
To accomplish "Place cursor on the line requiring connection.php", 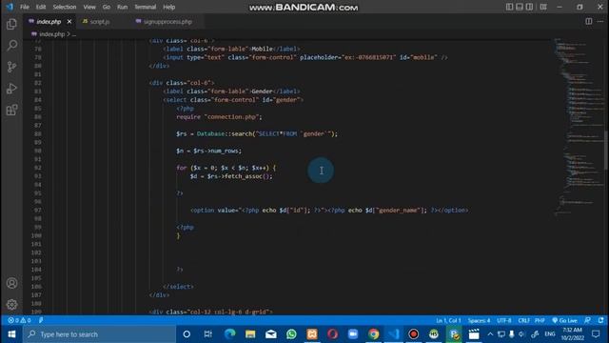I will (x=219, y=116).
